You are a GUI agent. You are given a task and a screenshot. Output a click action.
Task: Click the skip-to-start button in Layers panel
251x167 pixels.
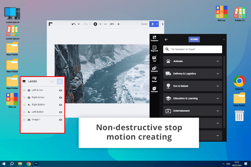[x=52, y=81]
